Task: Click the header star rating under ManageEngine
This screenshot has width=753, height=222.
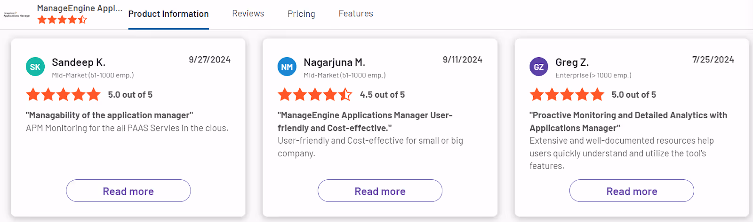Action: [x=62, y=20]
